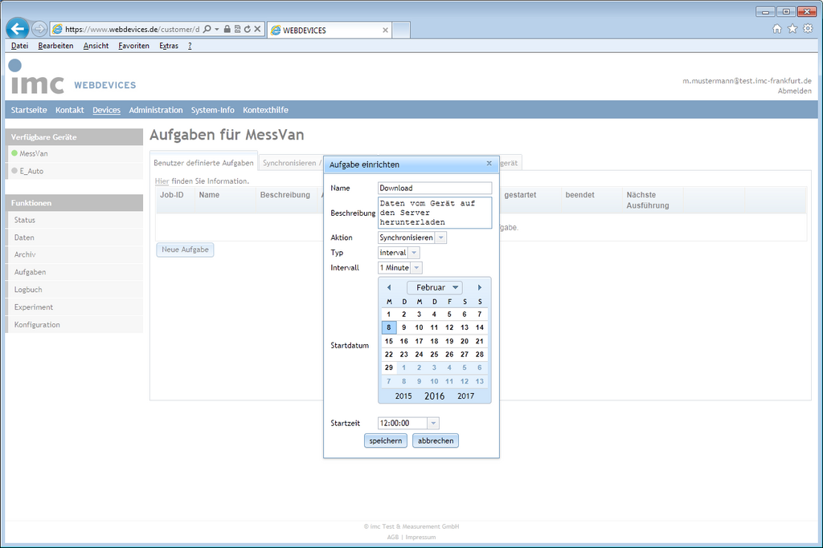Open the favorites star icon
This screenshot has height=548, width=823.
click(x=792, y=29)
